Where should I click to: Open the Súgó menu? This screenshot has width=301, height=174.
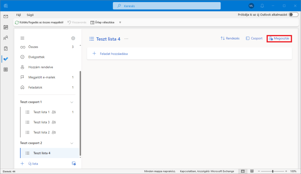30,15
